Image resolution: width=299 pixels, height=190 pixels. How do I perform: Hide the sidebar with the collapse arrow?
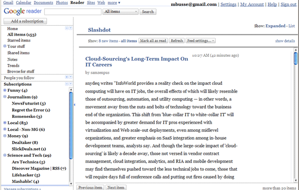[74, 105]
